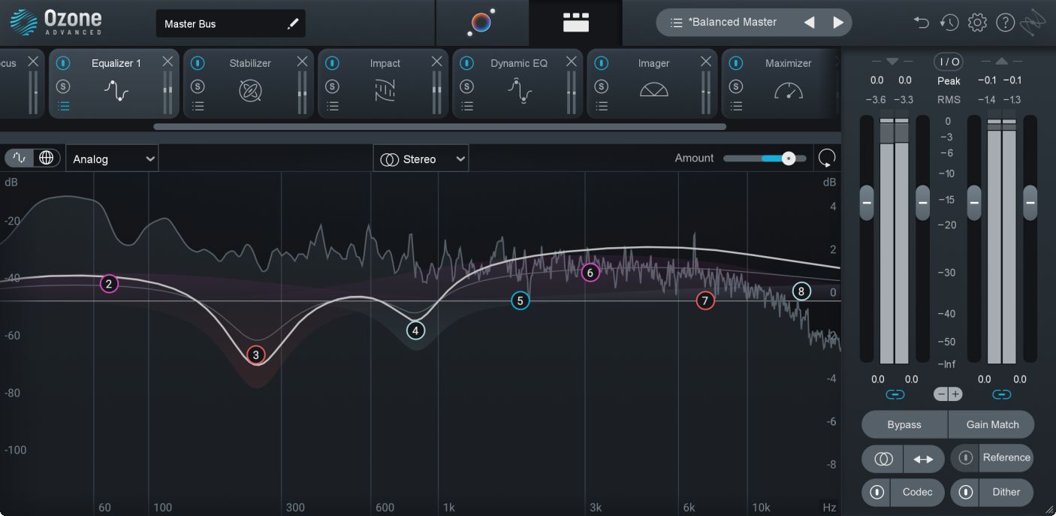The width and height of the screenshot is (1056, 516).
Task: Click the module chain horizontal scrollbar
Action: pos(439,127)
